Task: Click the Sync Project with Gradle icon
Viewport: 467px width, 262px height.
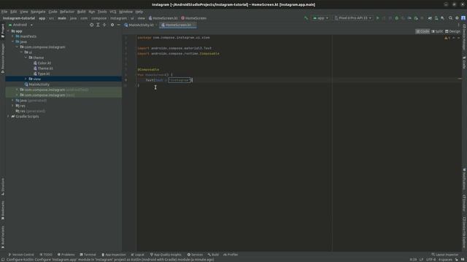Action: pos(430,18)
